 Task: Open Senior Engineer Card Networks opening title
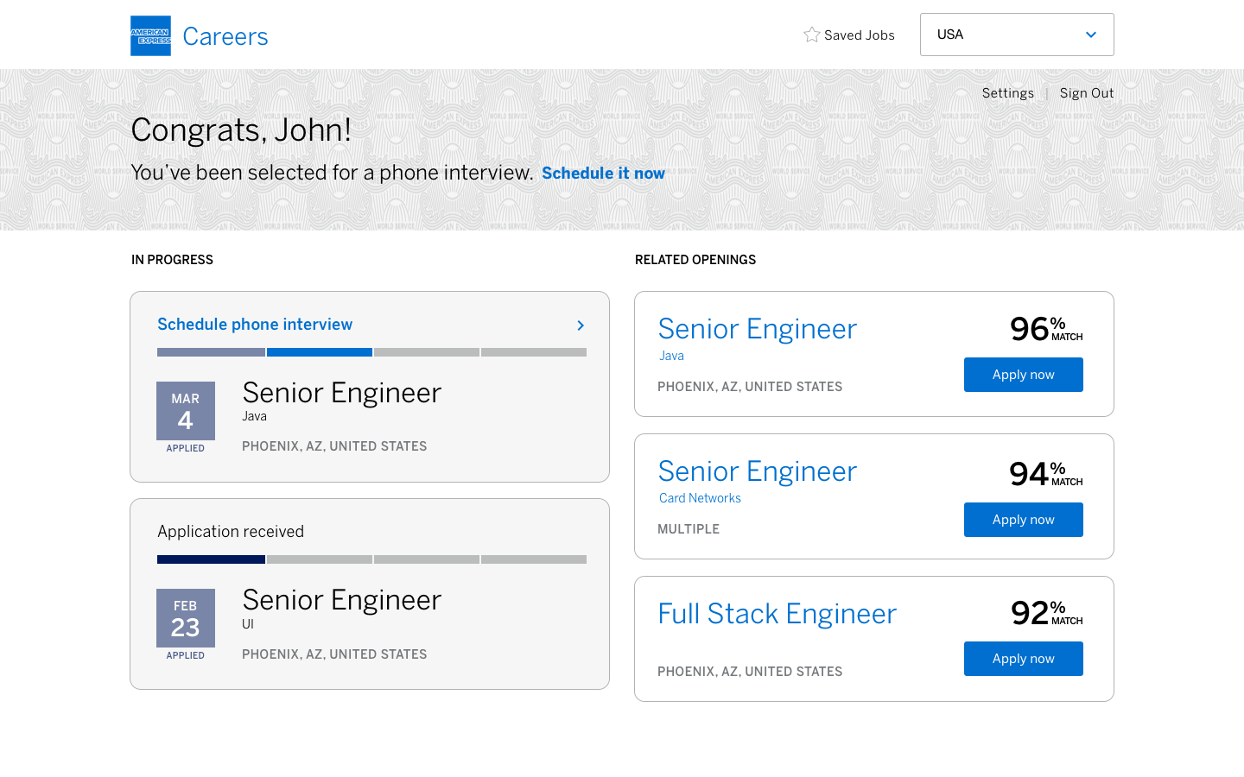pos(757,471)
